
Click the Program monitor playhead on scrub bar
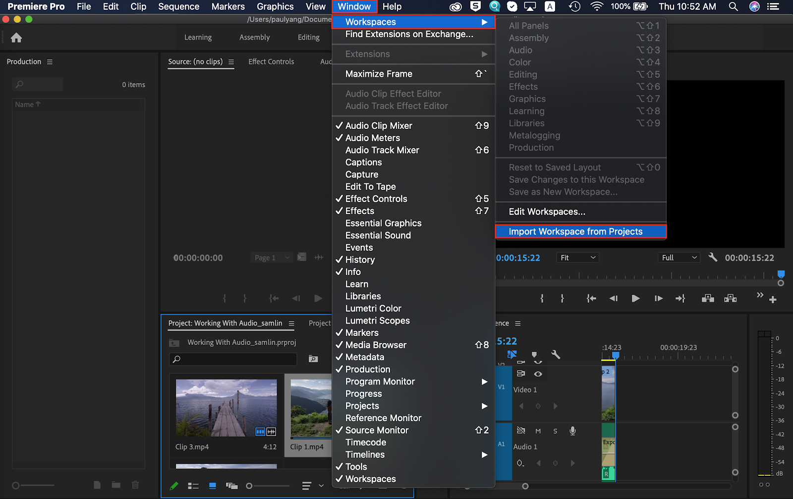pyautogui.click(x=781, y=274)
